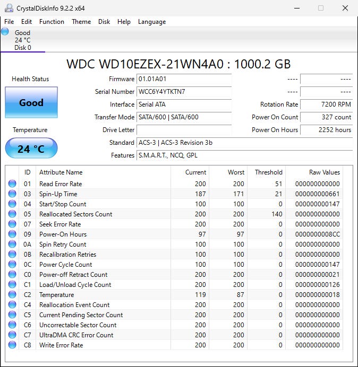Click the Power On Hours value 2252 hours
This screenshot has height=367, width=358.
[326, 129]
